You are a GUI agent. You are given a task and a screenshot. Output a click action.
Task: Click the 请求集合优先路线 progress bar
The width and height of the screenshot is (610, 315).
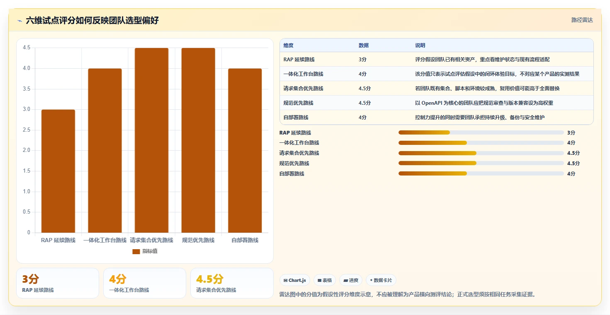tap(481, 153)
